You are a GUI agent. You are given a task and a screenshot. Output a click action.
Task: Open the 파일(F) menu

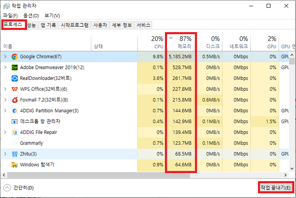pyautogui.click(x=11, y=16)
